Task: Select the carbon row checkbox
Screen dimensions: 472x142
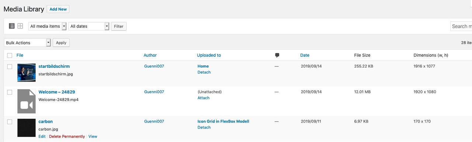Action: (x=10, y=122)
